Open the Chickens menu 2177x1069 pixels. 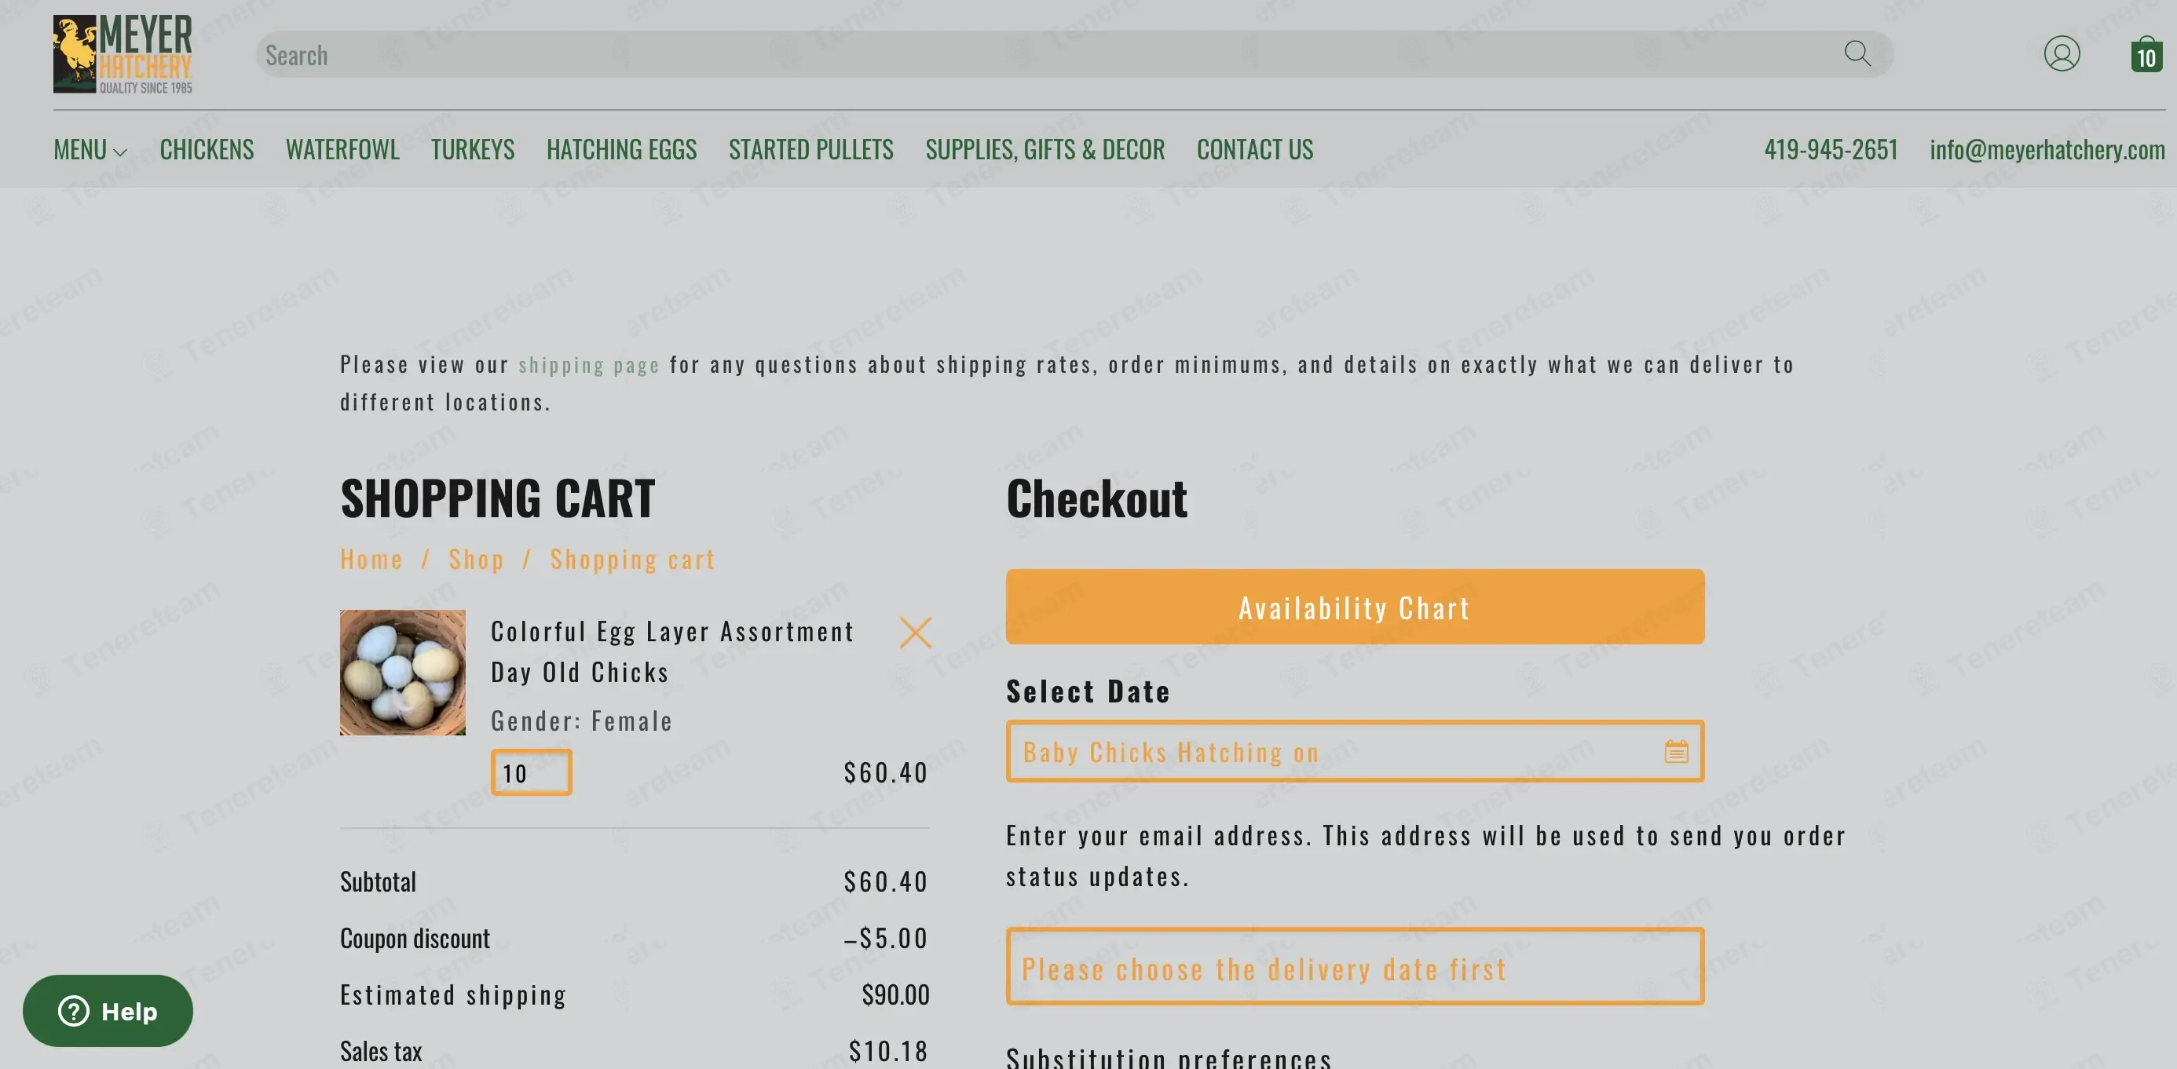click(207, 150)
